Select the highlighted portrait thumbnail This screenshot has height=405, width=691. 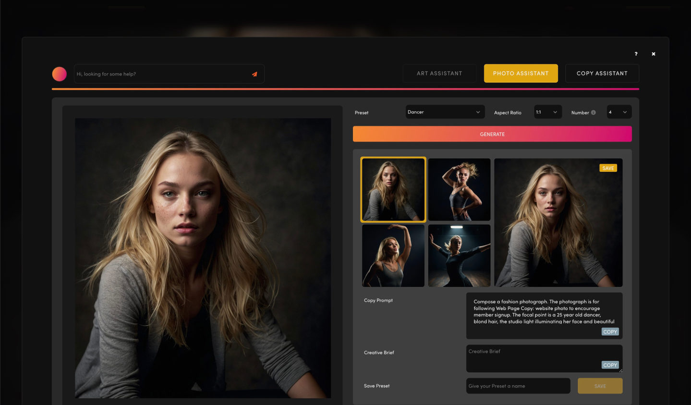[x=393, y=190]
